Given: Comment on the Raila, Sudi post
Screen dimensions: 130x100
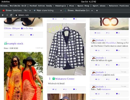Looking at the screenshot, I should pos(117,94).
